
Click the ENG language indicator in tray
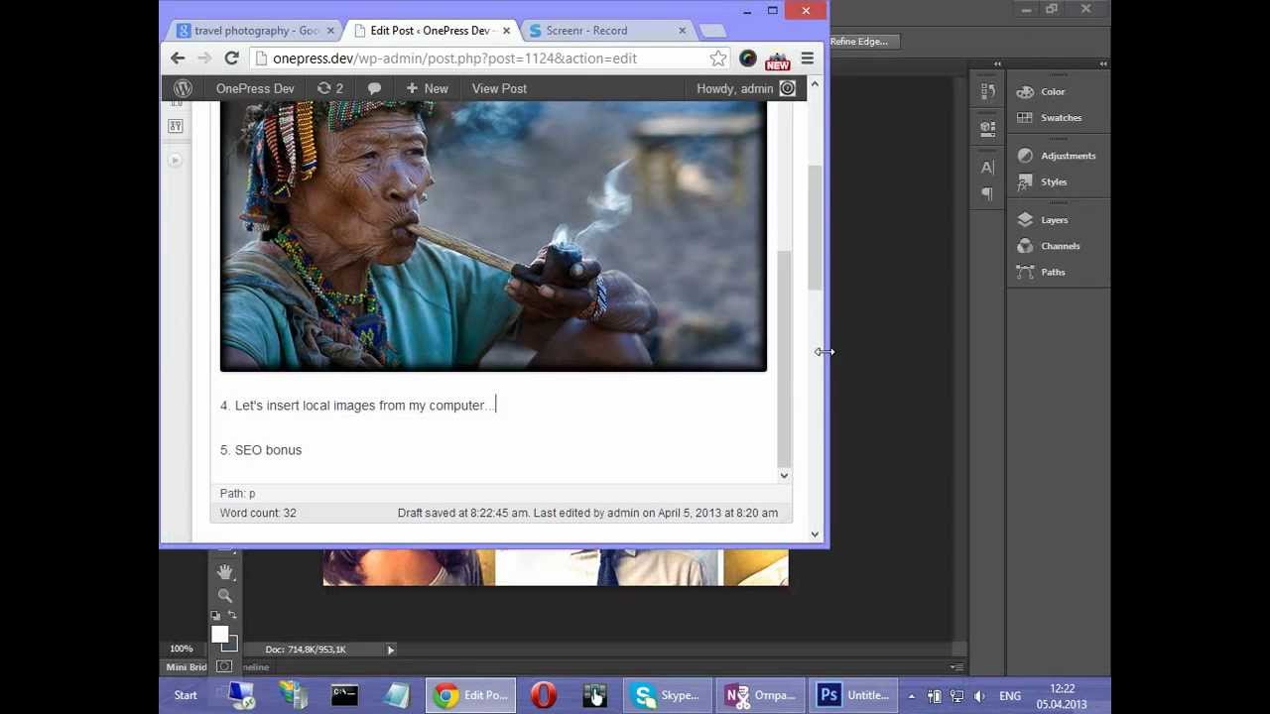1009,695
